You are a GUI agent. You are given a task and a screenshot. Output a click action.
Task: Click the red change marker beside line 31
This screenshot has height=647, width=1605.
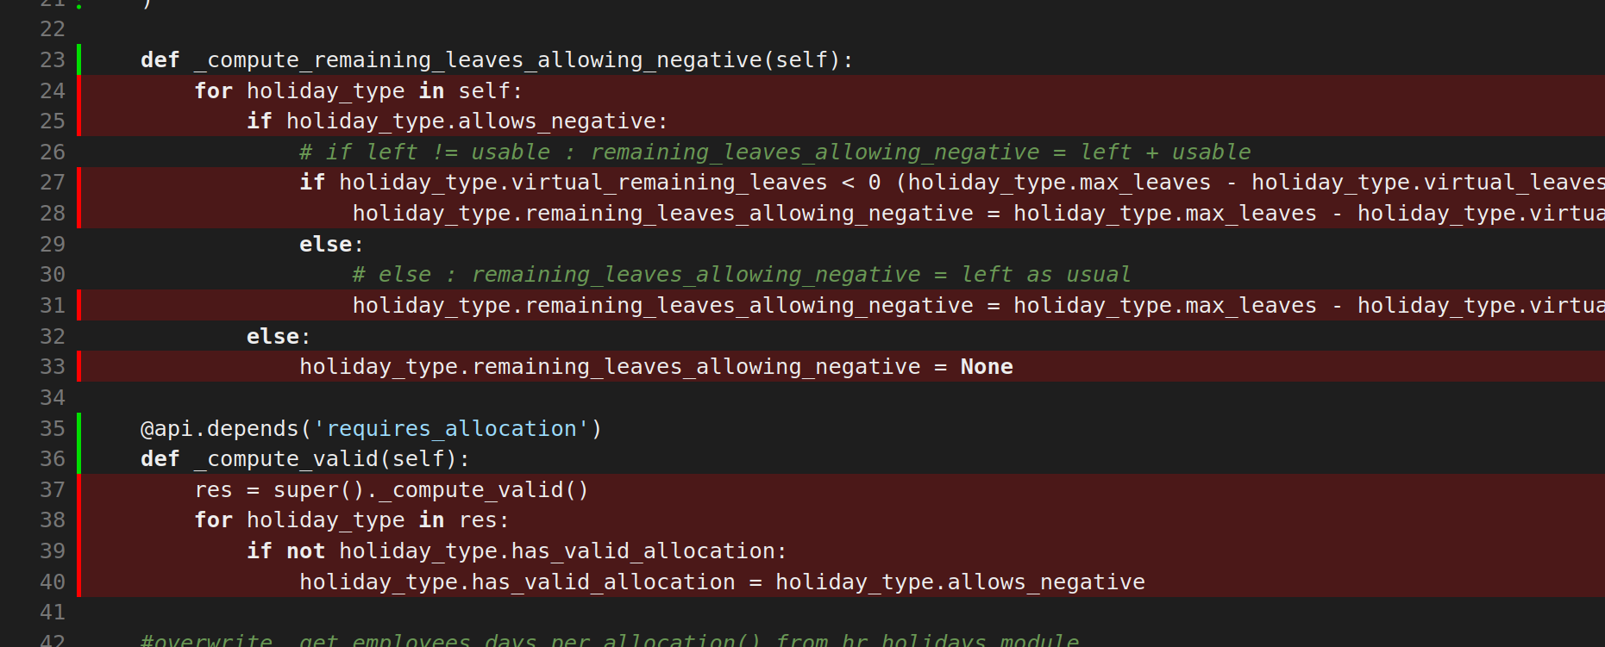[x=79, y=306]
